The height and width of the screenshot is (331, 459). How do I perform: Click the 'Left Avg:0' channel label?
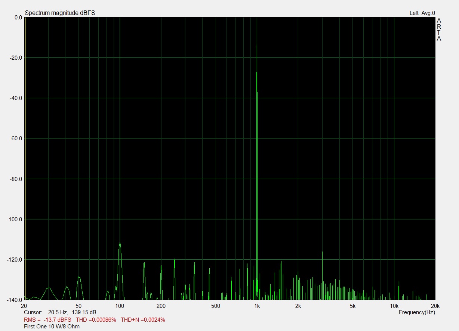click(422, 13)
